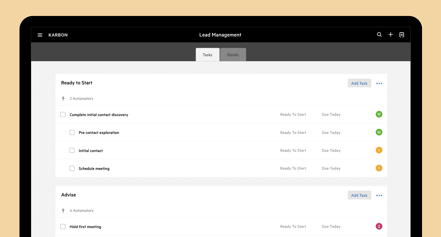This screenshot has height=237, width=441.
Task: Click the lightning icon beside 4 Automators
Action: [63, 211]
